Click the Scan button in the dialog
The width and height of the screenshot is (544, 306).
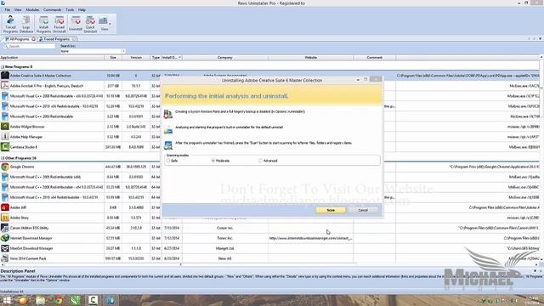(x=331, y=210)
